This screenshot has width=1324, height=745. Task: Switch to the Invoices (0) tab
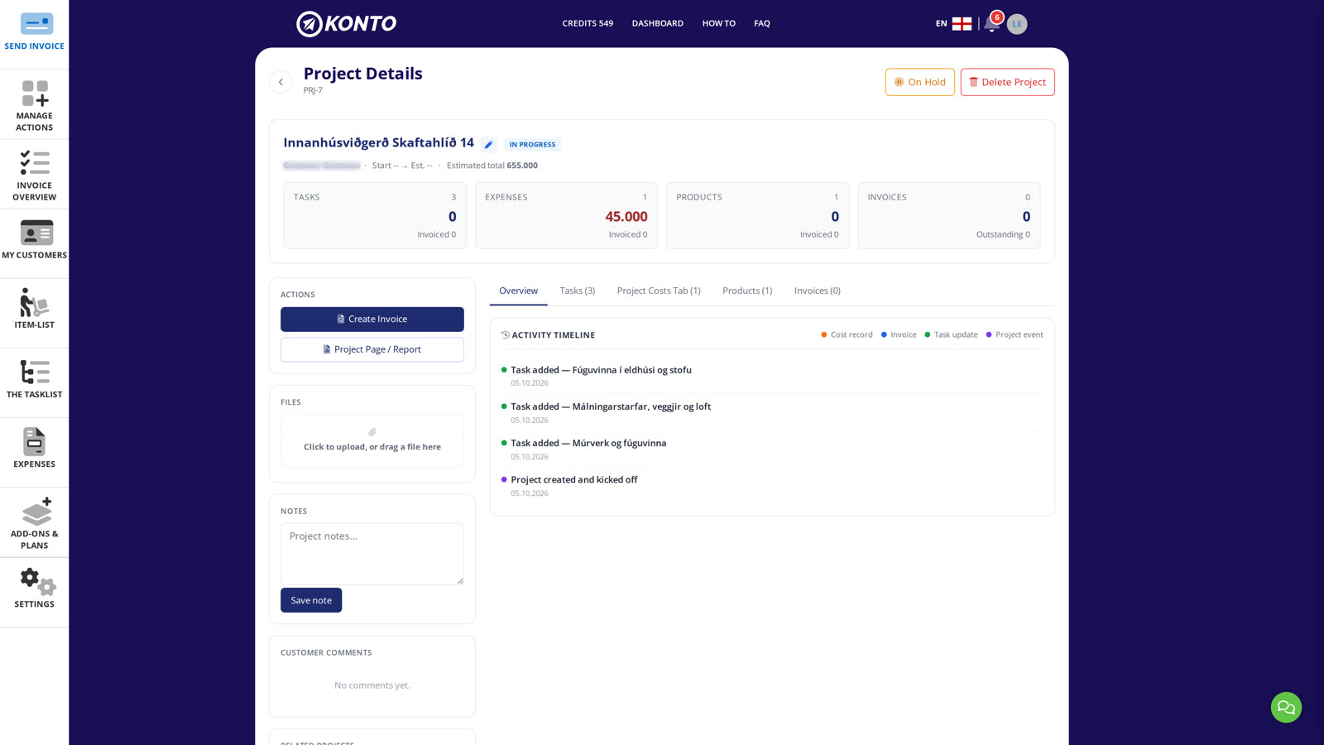818,291
